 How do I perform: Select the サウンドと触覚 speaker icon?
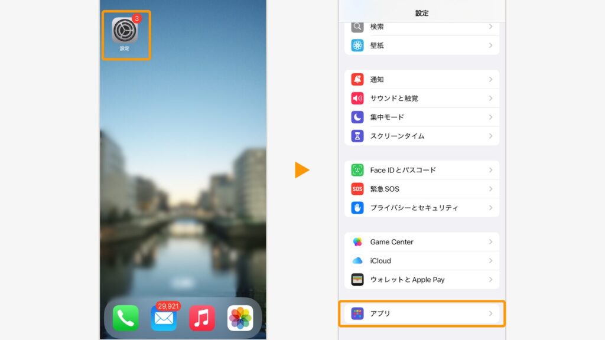[357, 98]
